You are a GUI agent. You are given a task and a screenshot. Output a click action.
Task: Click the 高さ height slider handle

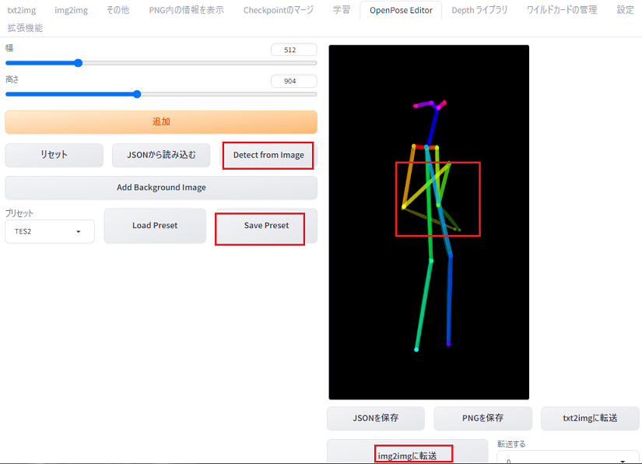click(137, 94)
